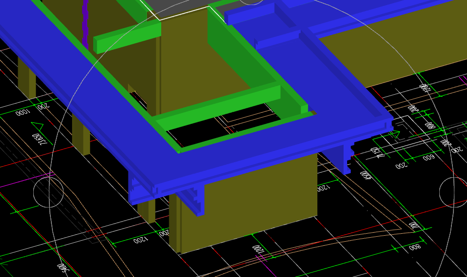The width and height of the screenshot is (467, 277).
Task: Select the "4500" dimension label
Action: click(366, 175)
